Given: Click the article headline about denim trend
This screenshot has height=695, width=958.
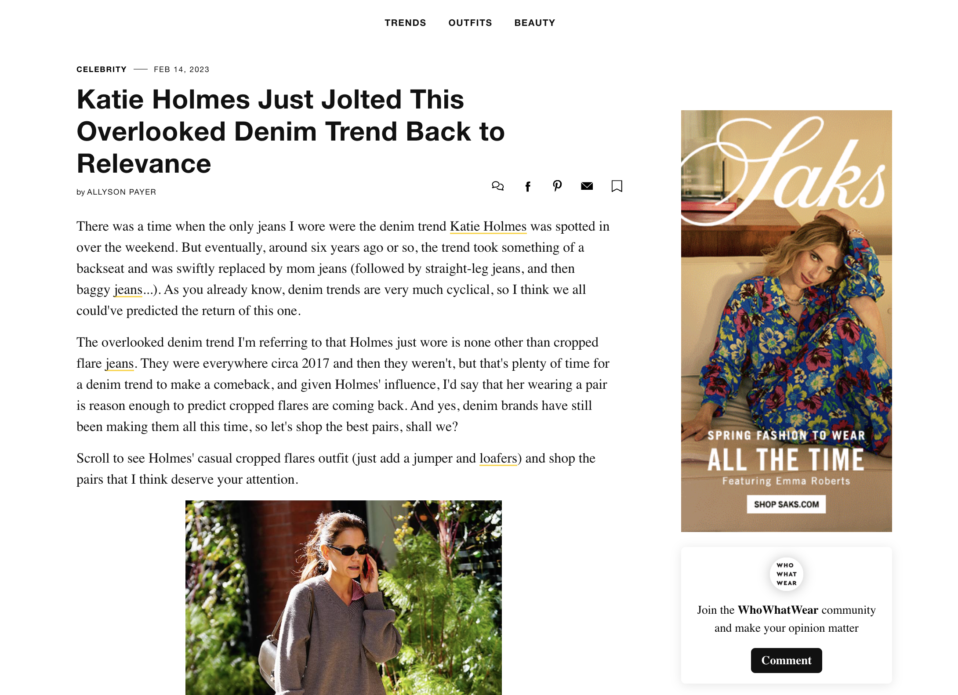Looking at the screenshot, I should (290, 131).
